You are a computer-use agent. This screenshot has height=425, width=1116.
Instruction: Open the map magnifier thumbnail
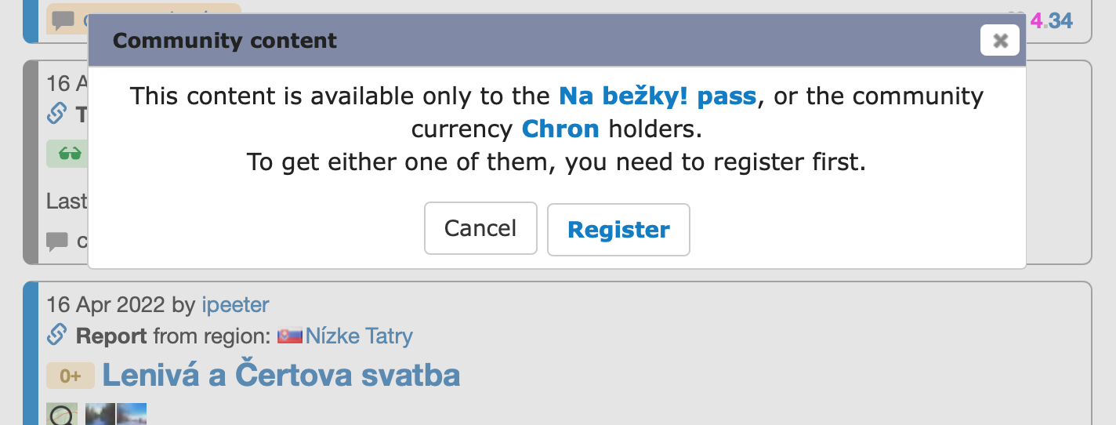62,414
